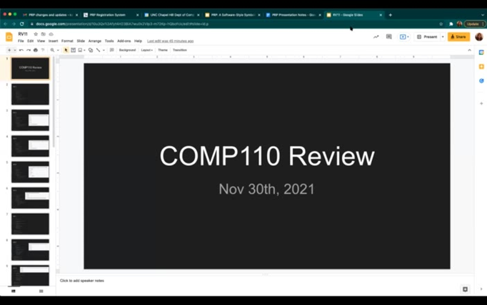
Task: Open the comment history
Action: point(389,37)
